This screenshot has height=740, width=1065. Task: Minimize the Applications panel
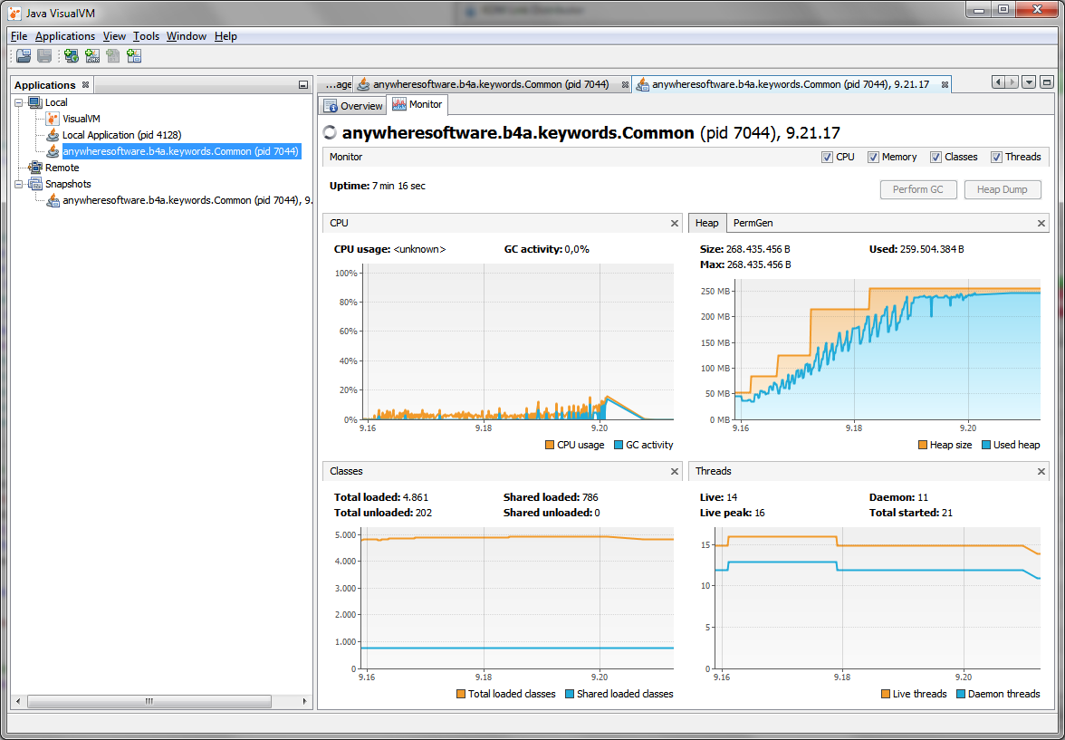coord(302,85)
